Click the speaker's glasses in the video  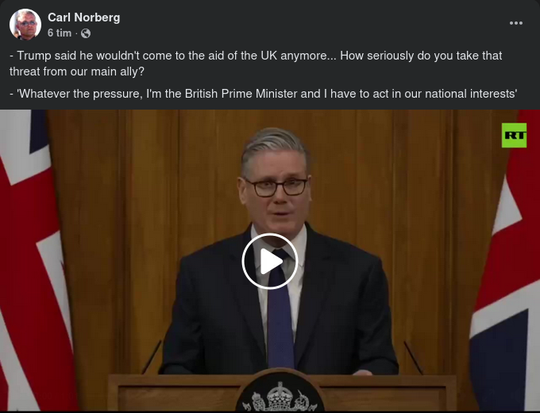pyautogui.click(x=276, y=187)
